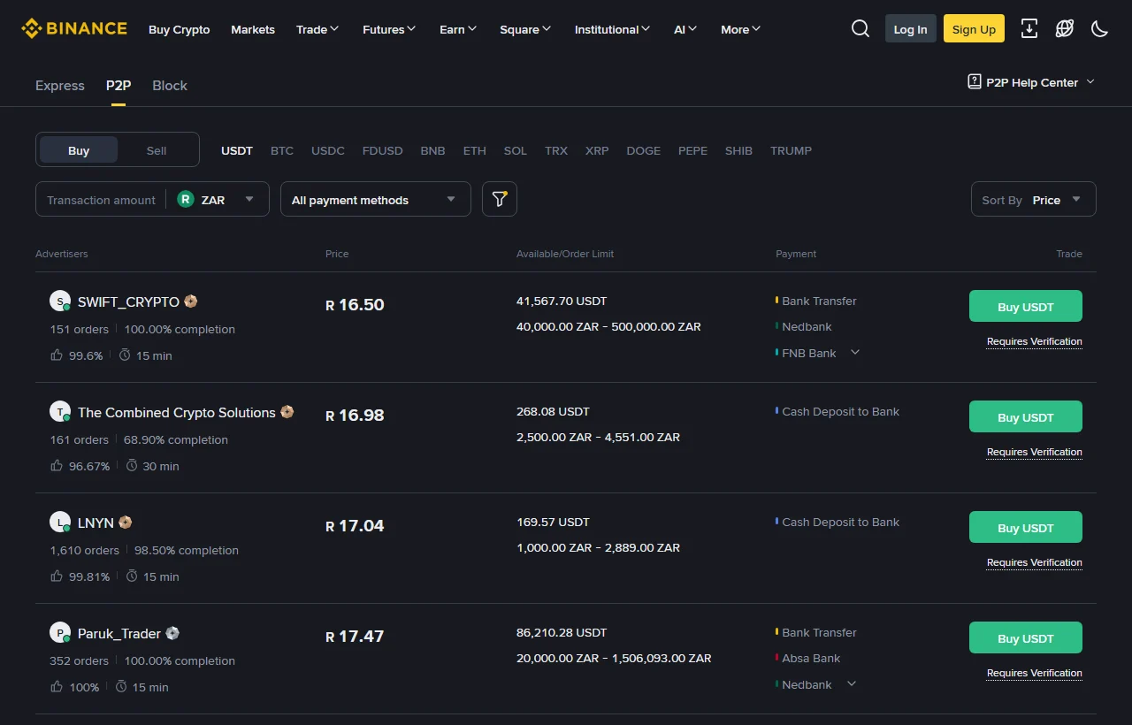Switch to the Express tab
Image resolution: width=1132 pixels, height=725 pixels.
[60, 85]
